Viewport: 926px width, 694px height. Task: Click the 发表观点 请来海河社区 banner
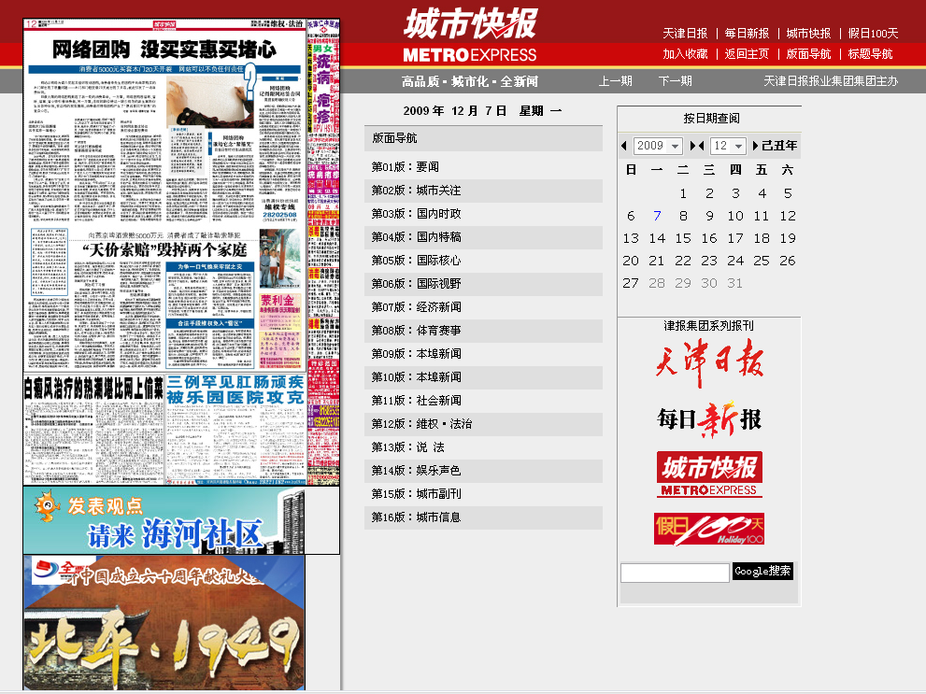(x=180, y=520)
